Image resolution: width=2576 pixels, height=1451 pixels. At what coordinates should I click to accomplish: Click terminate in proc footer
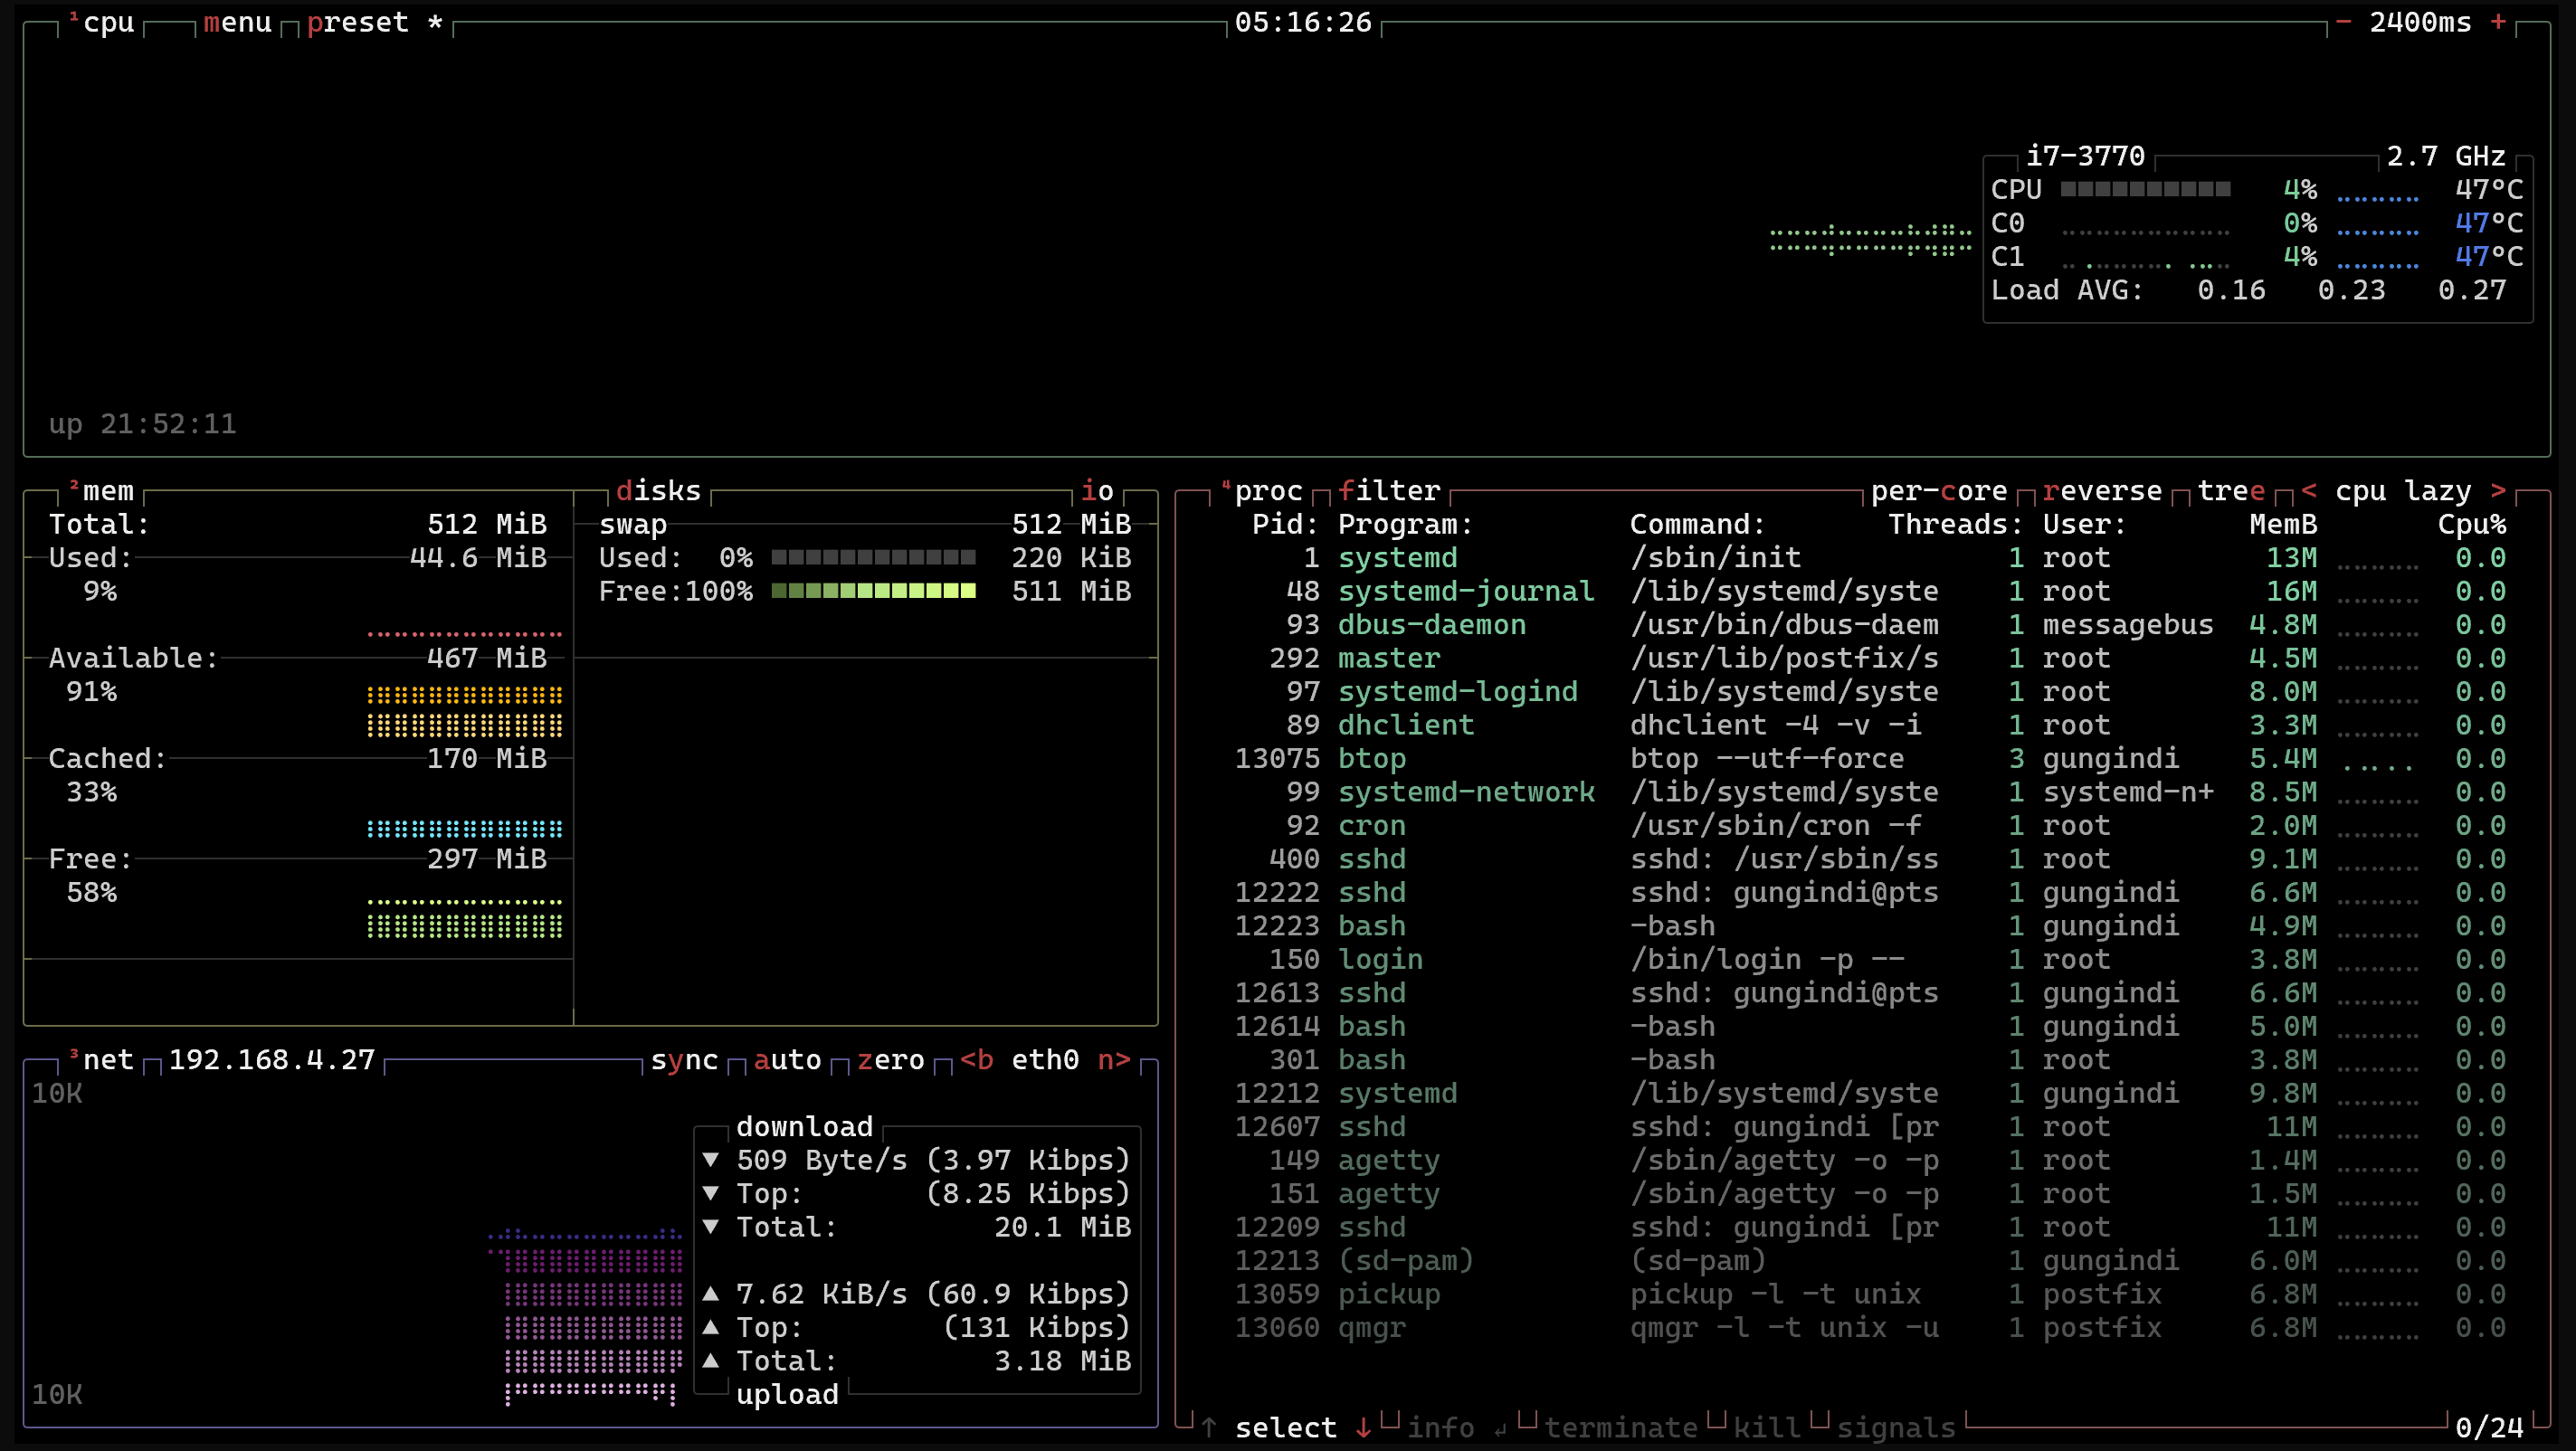tap(1621, 1428)
